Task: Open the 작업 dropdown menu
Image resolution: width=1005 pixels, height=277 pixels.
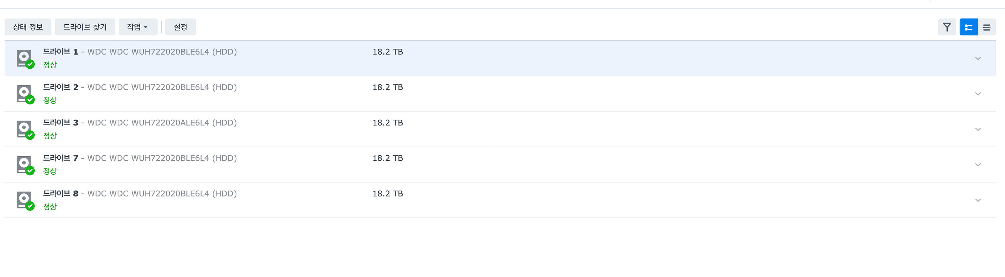Action: point(138,27)
